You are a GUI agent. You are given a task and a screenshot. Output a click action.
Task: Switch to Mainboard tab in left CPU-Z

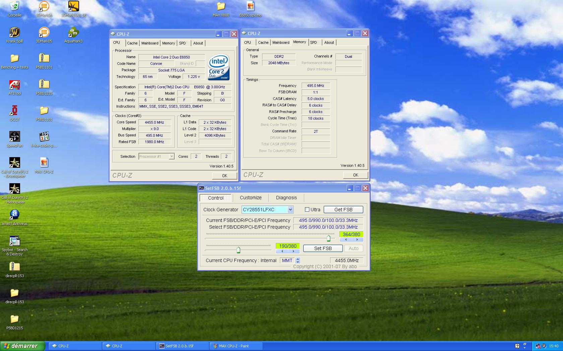click(150, 43)
